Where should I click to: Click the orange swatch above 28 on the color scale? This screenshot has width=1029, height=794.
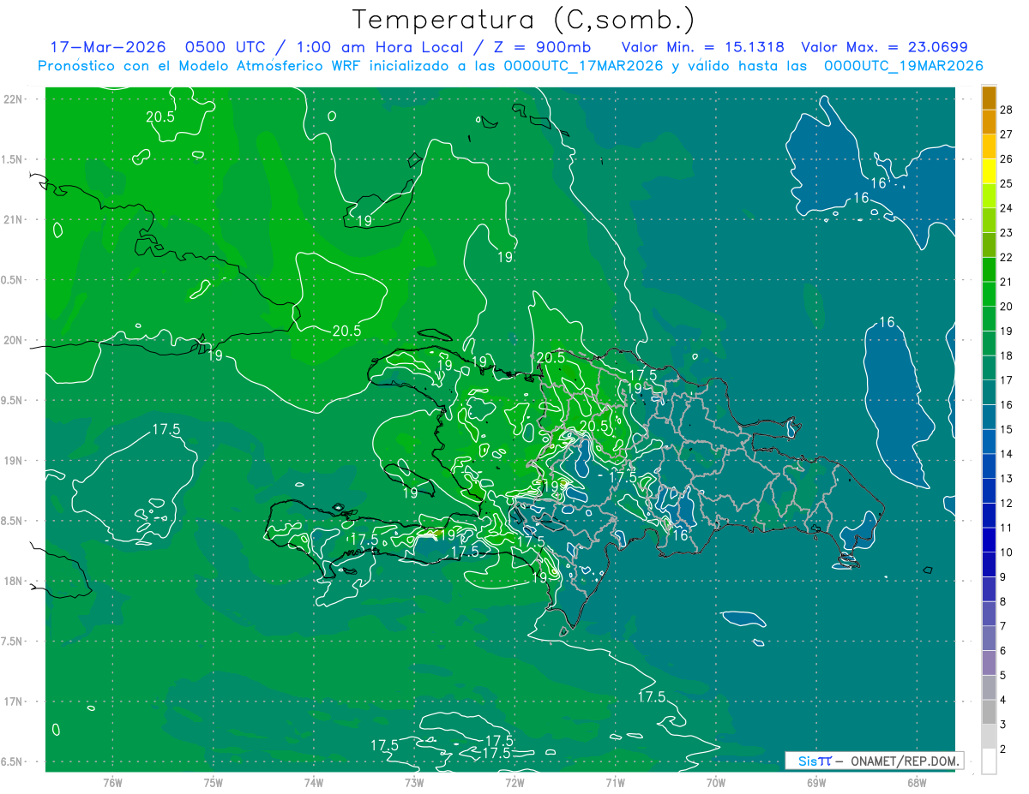tap(989, 98)
